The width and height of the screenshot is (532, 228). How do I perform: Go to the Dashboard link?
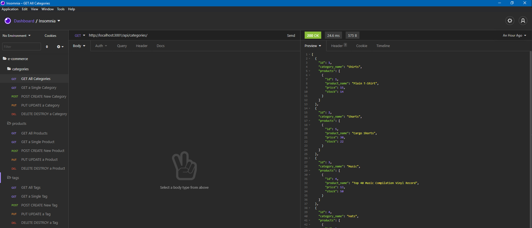point(24,21)
